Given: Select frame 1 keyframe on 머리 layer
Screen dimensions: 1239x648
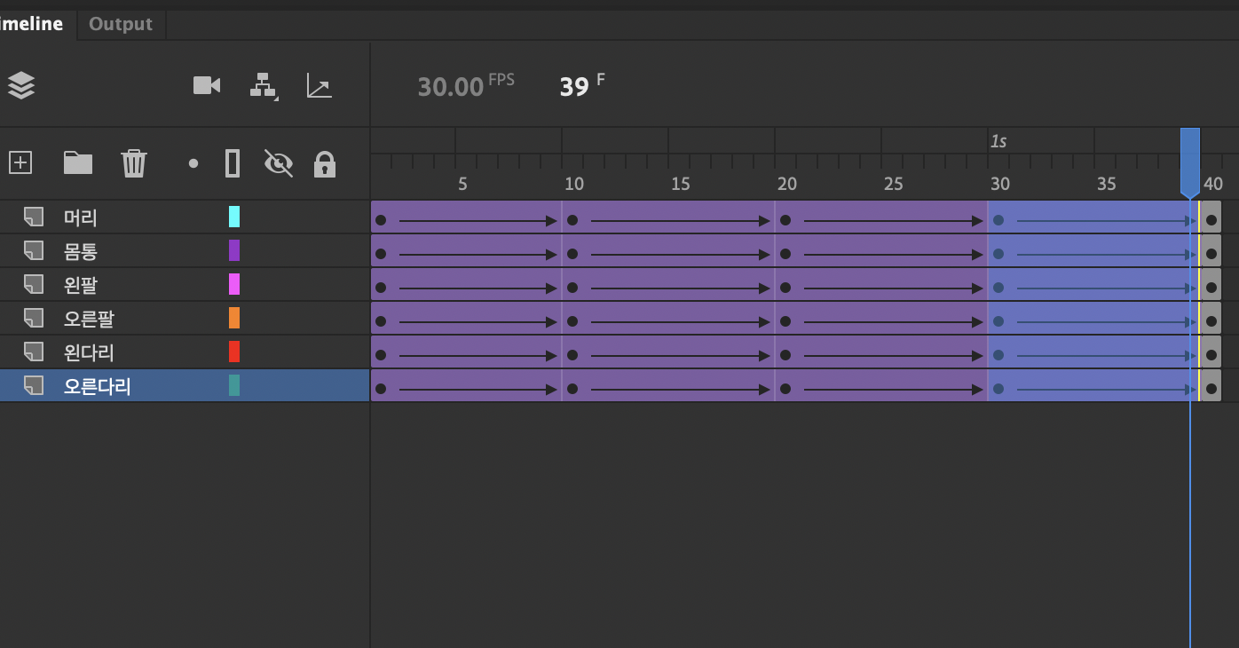Looking at the screenshot, I should 381,220.
